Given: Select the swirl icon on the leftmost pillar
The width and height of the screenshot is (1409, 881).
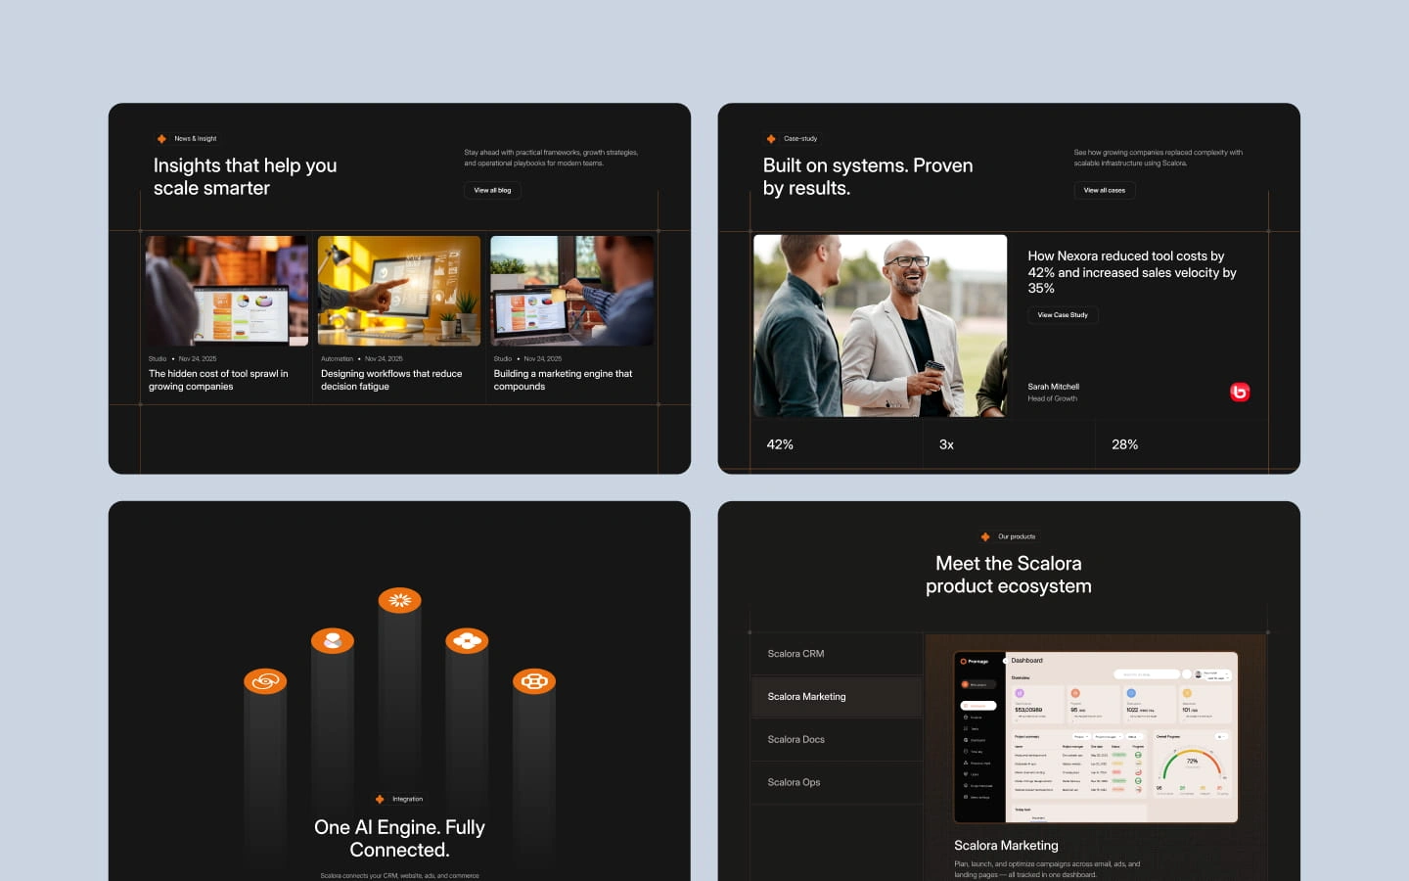Looking at the screenshot, I should [265, 680].
